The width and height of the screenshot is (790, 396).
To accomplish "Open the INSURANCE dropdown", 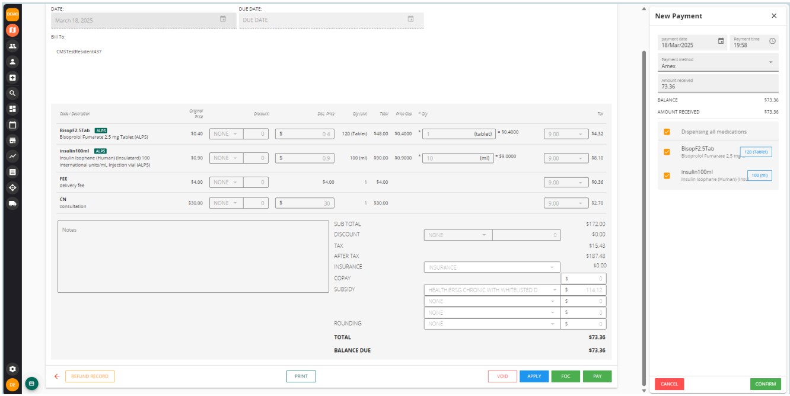I will click(x=492, y=267).
